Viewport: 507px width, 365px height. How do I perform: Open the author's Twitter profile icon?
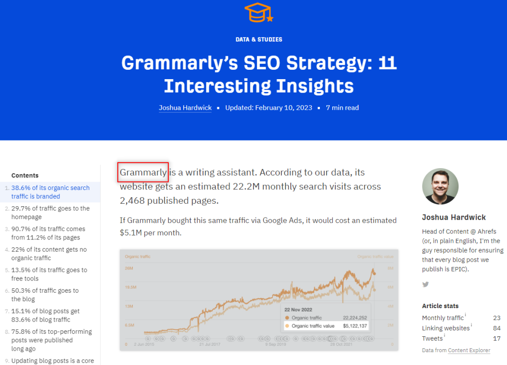[425, 284]
